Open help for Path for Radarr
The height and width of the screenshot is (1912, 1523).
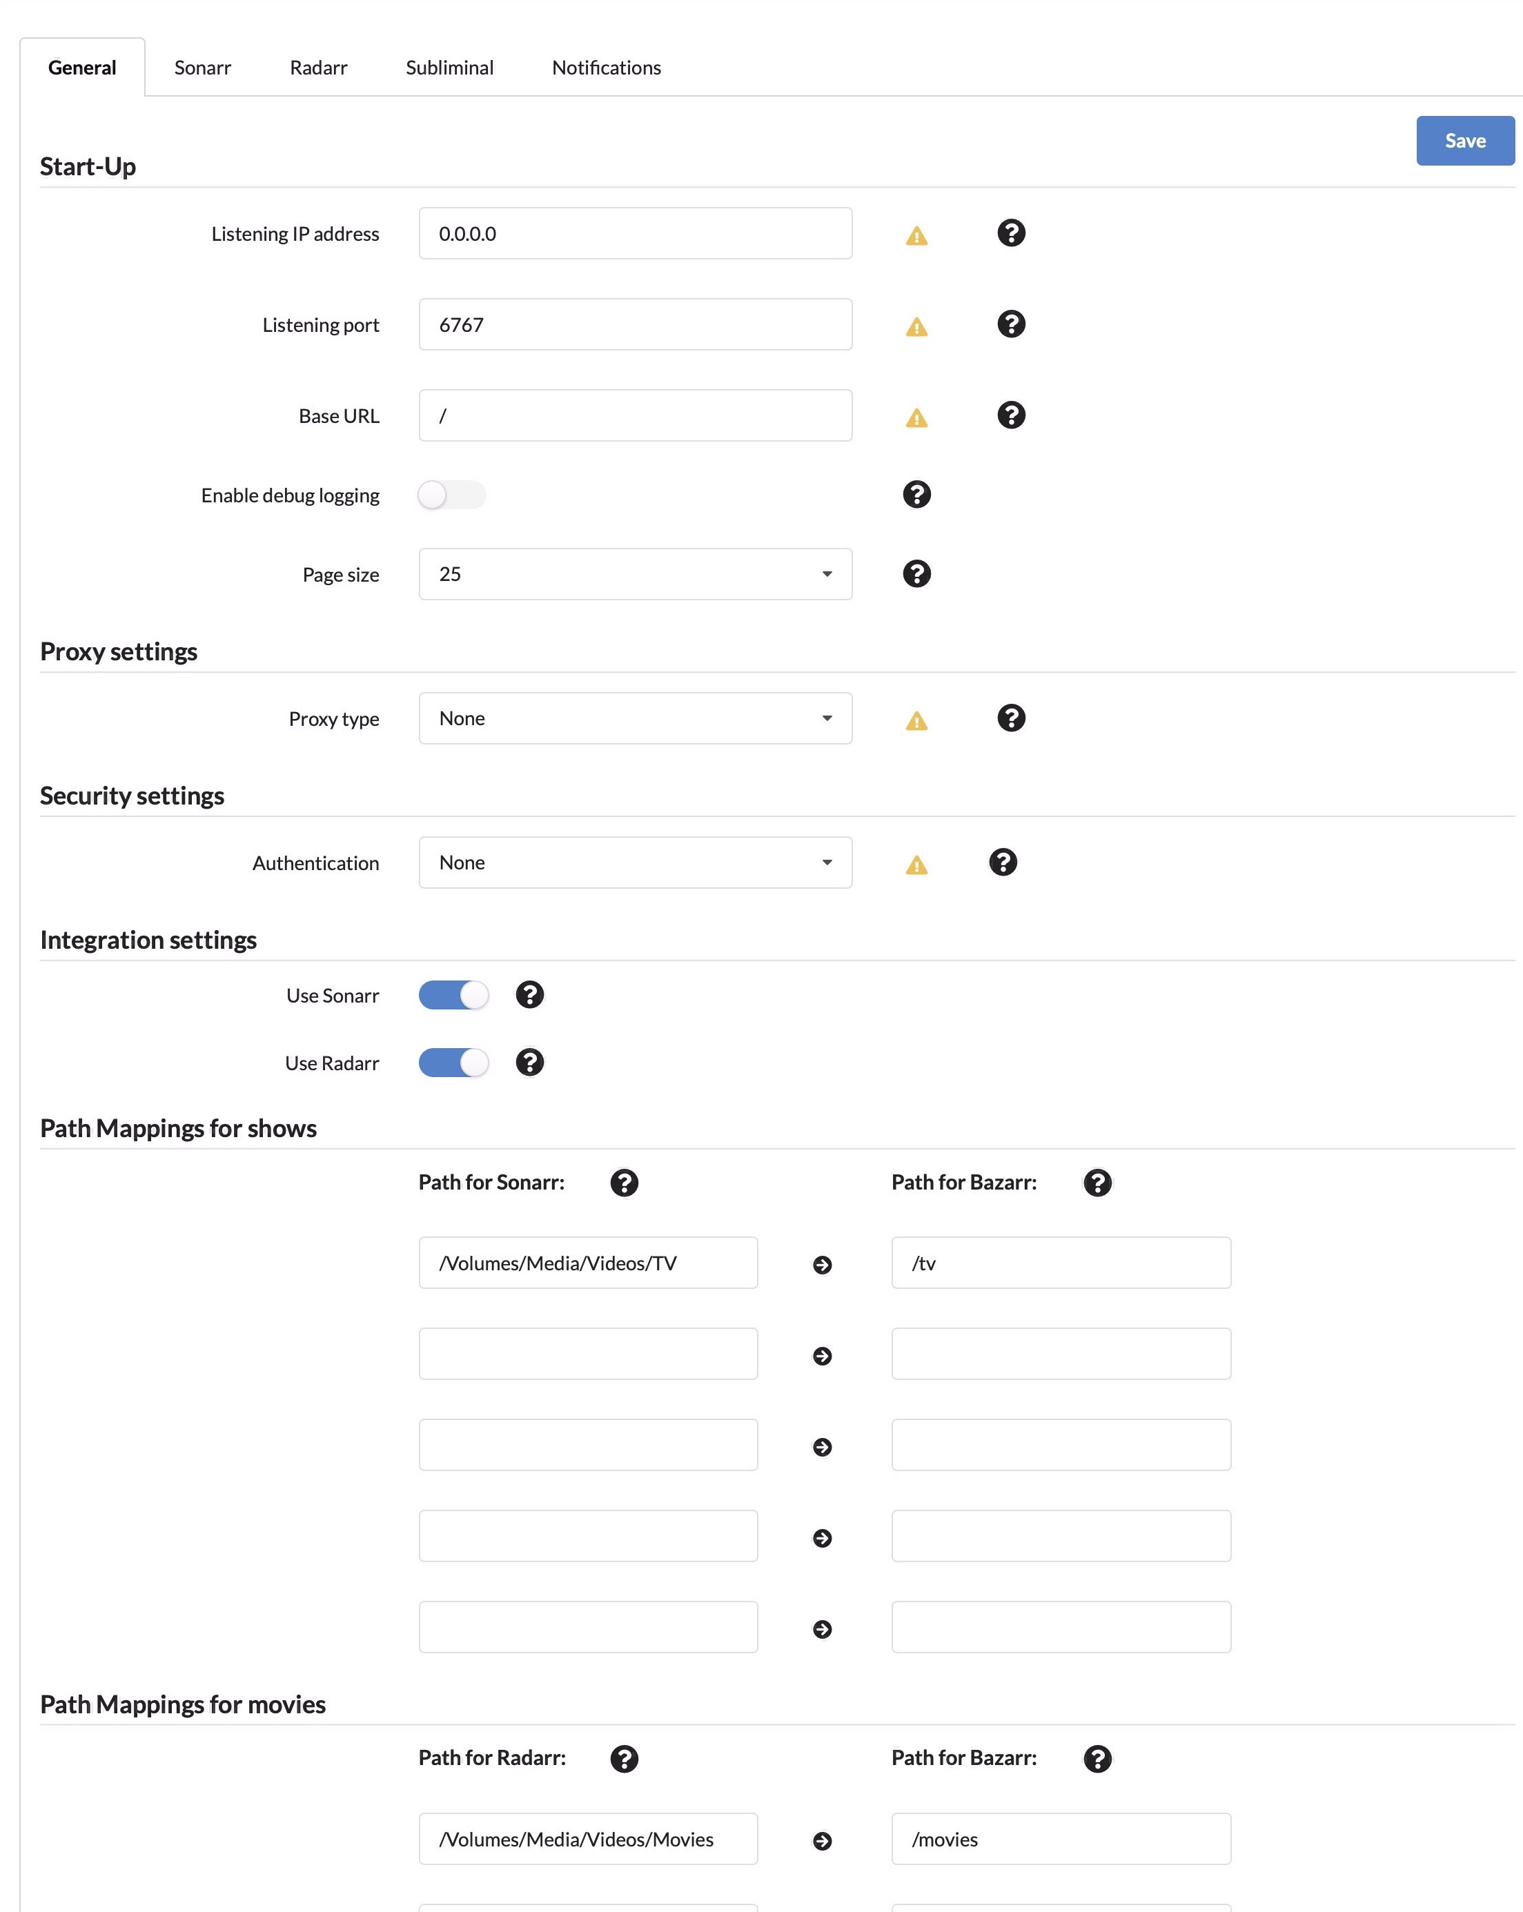click(x=624, y=1757)
